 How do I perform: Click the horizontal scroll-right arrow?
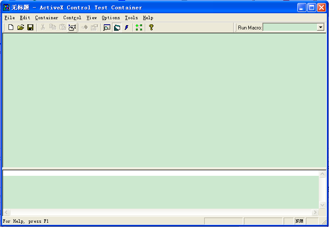coord(315,212)
